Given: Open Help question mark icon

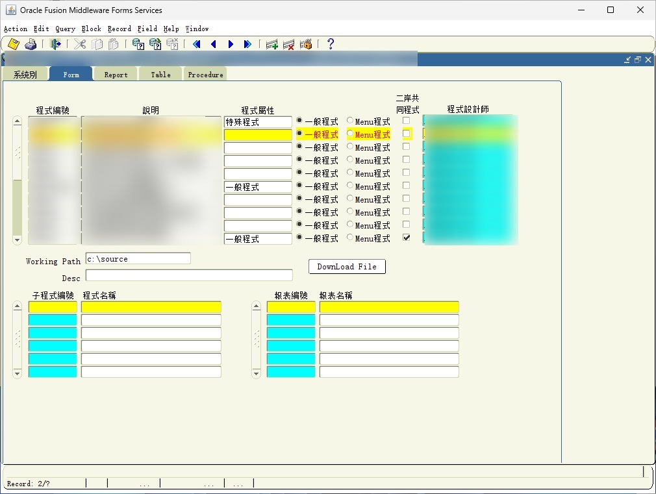Looking at the screenshot, I should point(331,44).
